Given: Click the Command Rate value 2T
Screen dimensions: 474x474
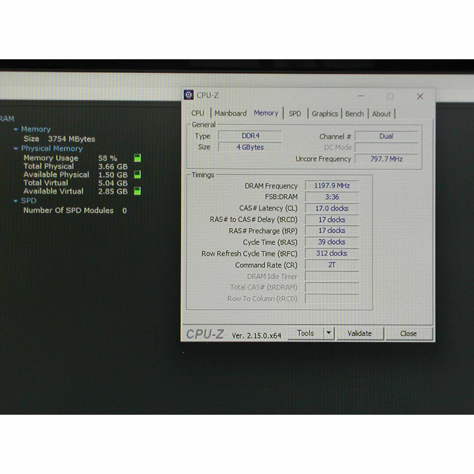Looking at the screenshot, I should tap(332, 265).
